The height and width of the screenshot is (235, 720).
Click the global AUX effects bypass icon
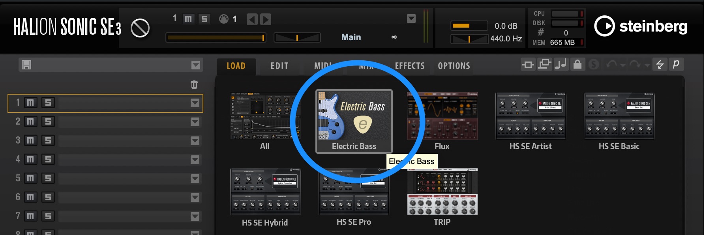pos(544,64)
